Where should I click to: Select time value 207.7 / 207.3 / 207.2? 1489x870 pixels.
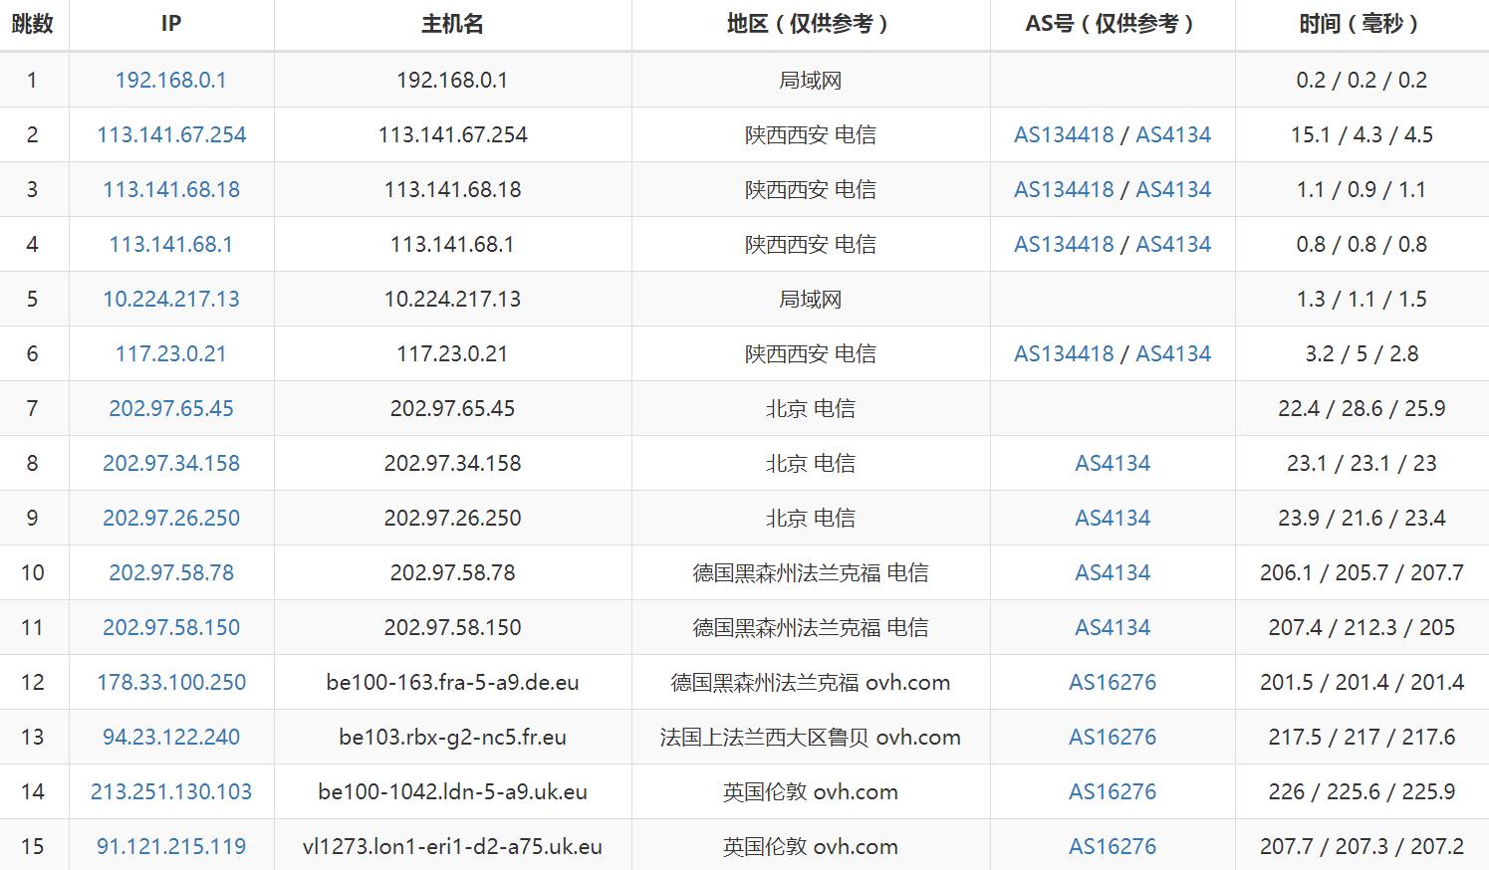click(1362, 846)
